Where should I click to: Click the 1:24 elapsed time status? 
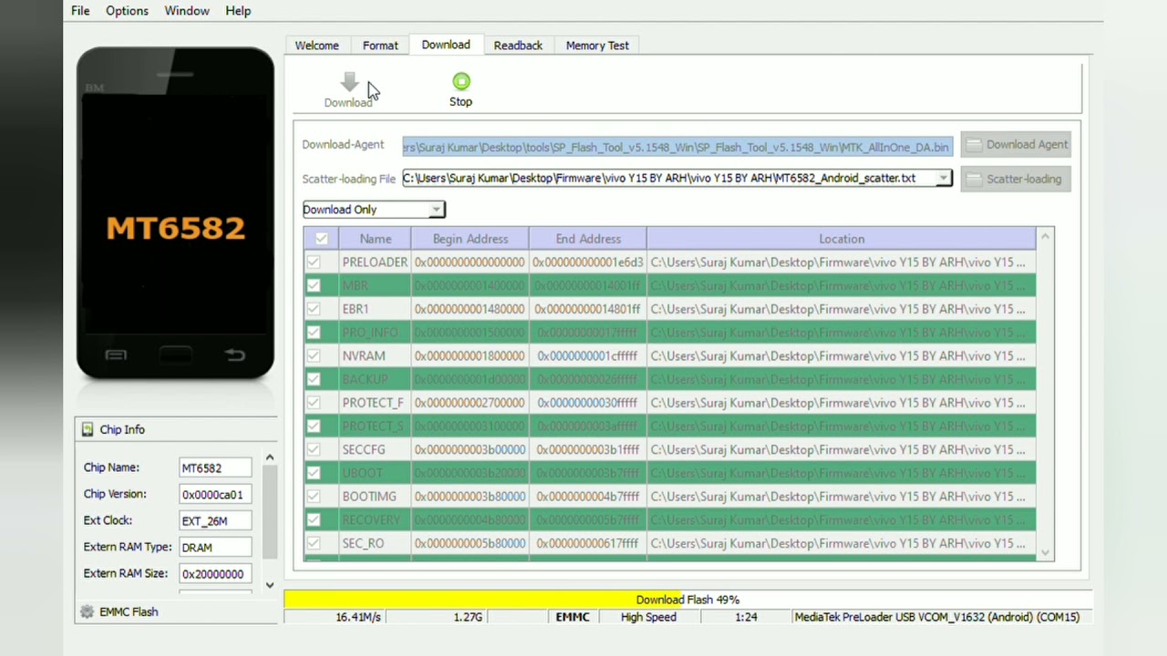(746, 617)
